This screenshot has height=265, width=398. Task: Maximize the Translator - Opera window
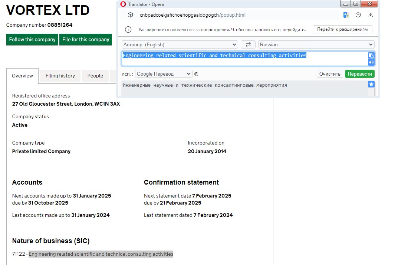356,4
